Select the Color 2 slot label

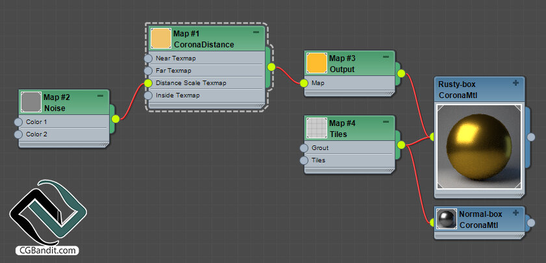point(36,134)
